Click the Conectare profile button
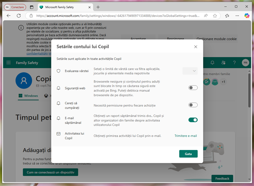Screen dimensions: 254x186 15,7
